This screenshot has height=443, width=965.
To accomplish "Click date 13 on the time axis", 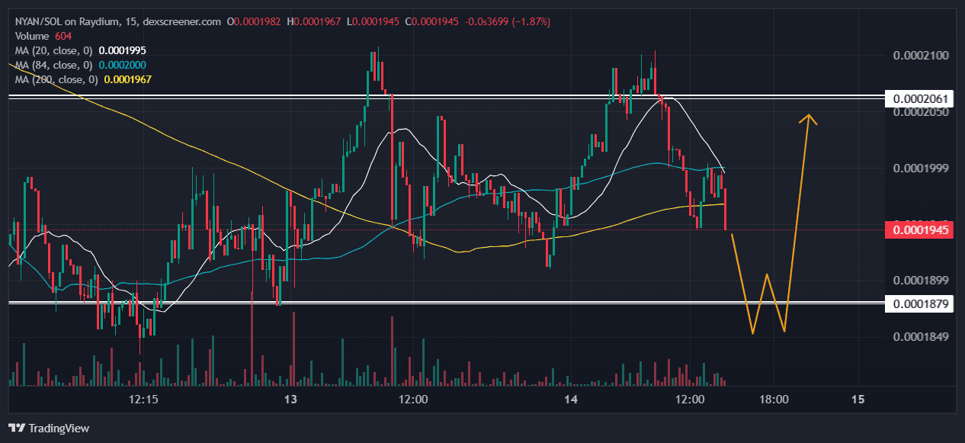I will coord(290,400).
